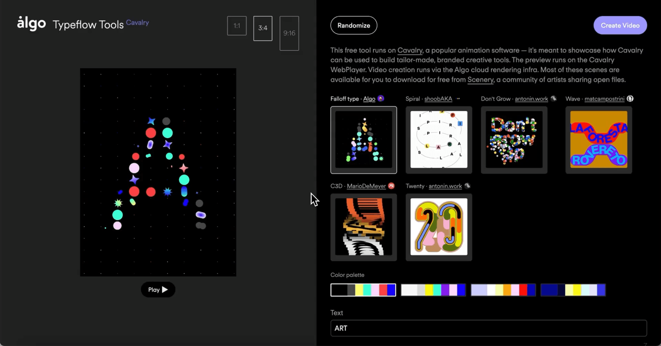Click avatar icon next to Twenty author

tap(467, 186)
